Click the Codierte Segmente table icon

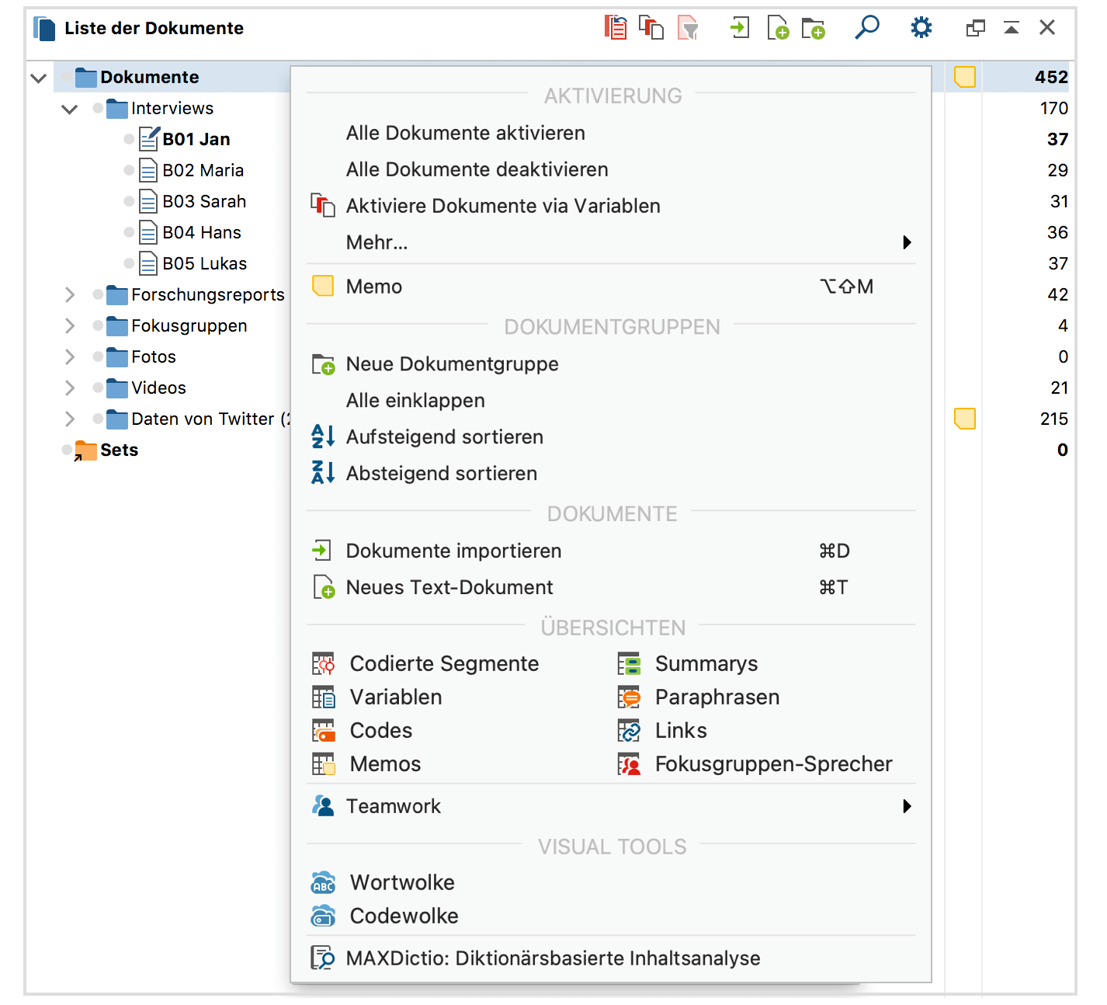[x=323, y=664]
